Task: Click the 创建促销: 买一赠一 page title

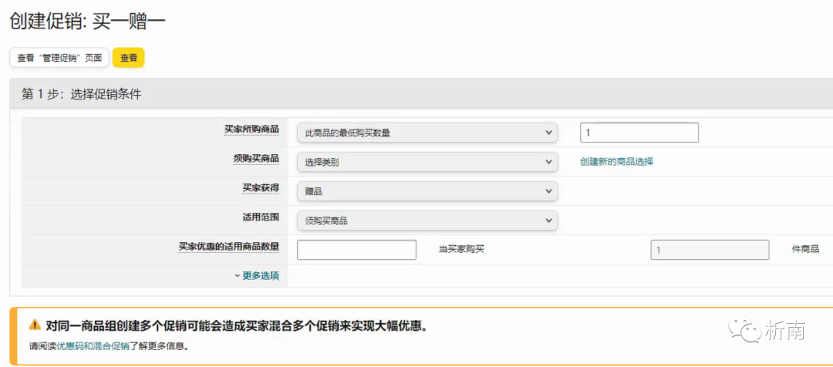Action: pos(88,22)
